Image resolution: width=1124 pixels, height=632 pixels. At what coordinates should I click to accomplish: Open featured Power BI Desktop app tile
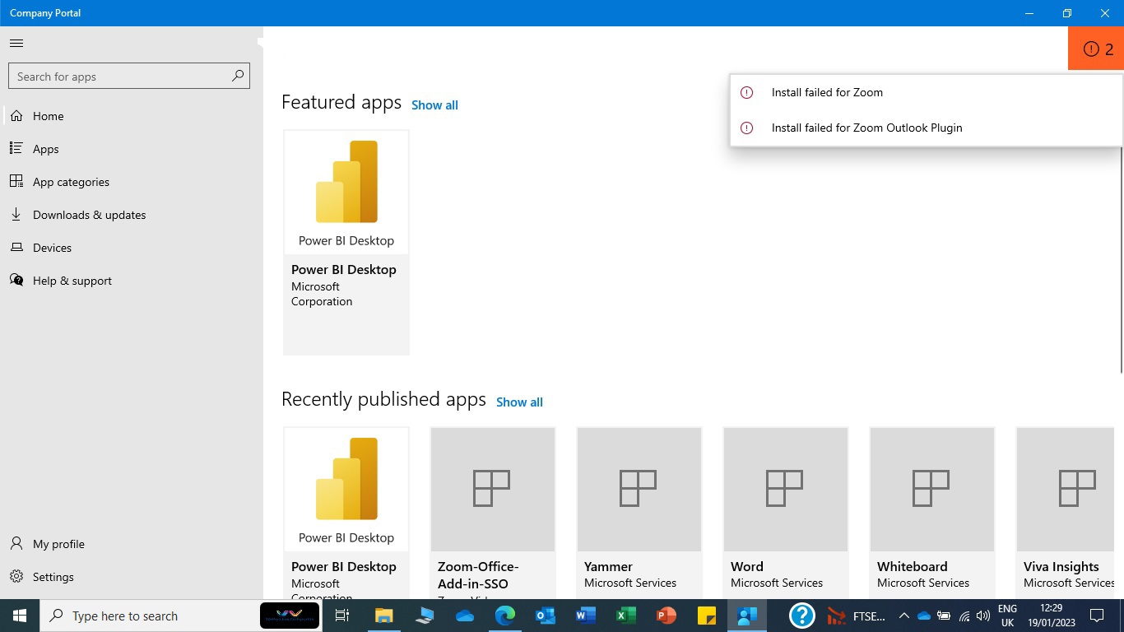pyautogui.click(x=346, y=242)
